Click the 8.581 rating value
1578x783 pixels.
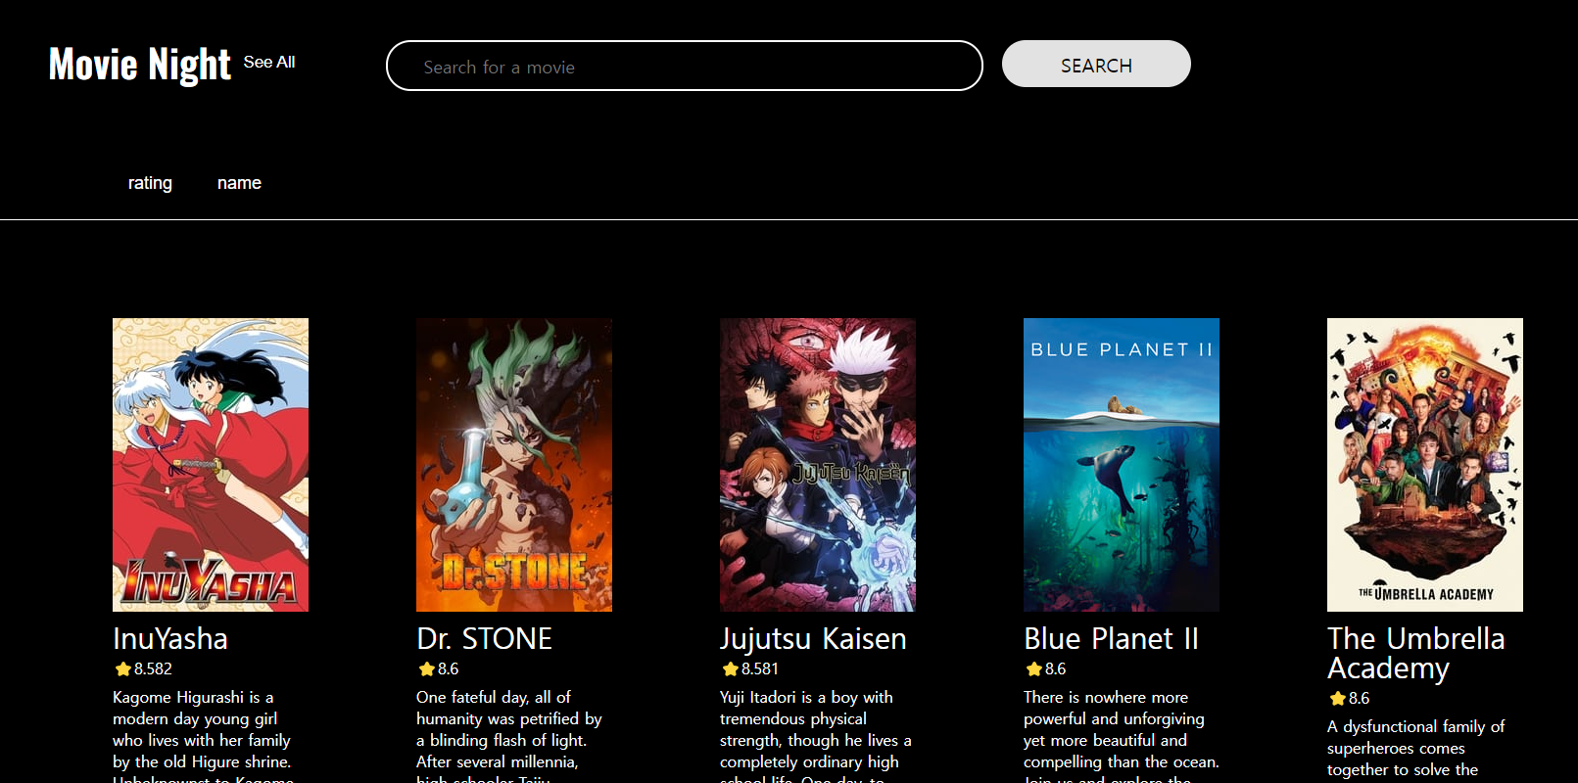[760, 669]
